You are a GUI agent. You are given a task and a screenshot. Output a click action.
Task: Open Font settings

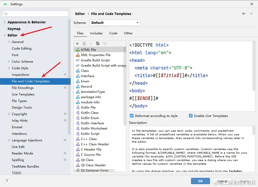[x=15, y=55]
